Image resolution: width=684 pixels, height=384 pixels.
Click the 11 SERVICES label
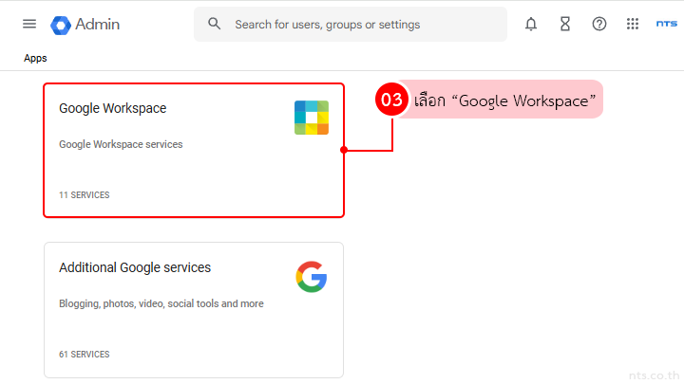tap(84, 195)
